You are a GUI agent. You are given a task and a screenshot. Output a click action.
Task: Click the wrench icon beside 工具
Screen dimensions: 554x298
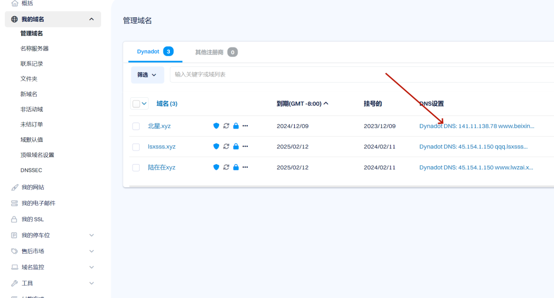coord(14,283)
